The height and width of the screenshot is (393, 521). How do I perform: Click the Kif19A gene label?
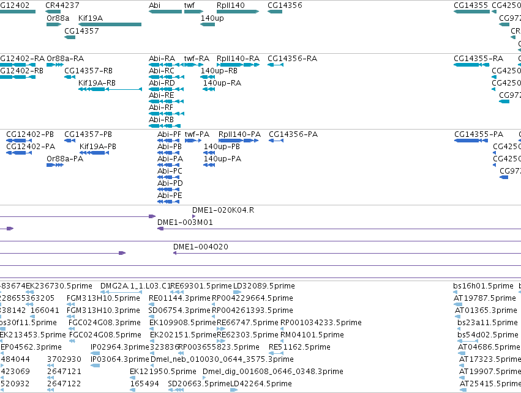point(91,18)
